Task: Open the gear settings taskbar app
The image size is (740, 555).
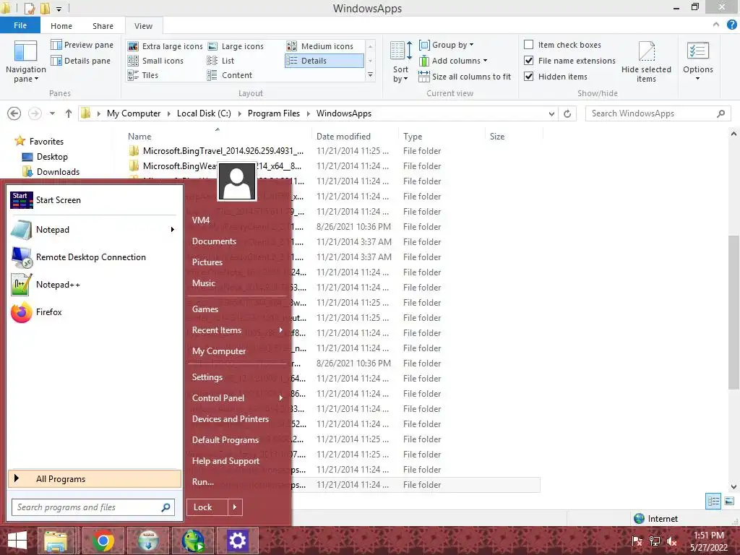Action: (237, 541)
